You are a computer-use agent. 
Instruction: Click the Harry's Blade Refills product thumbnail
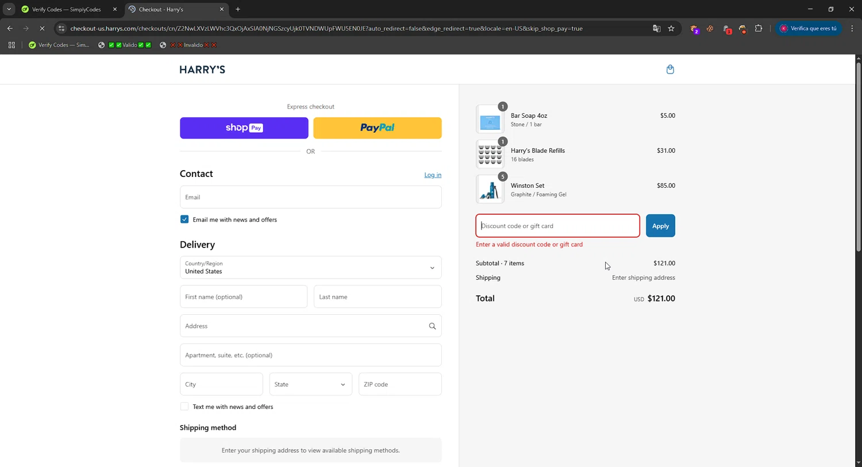pyautogui.click(x=490, y=155)
